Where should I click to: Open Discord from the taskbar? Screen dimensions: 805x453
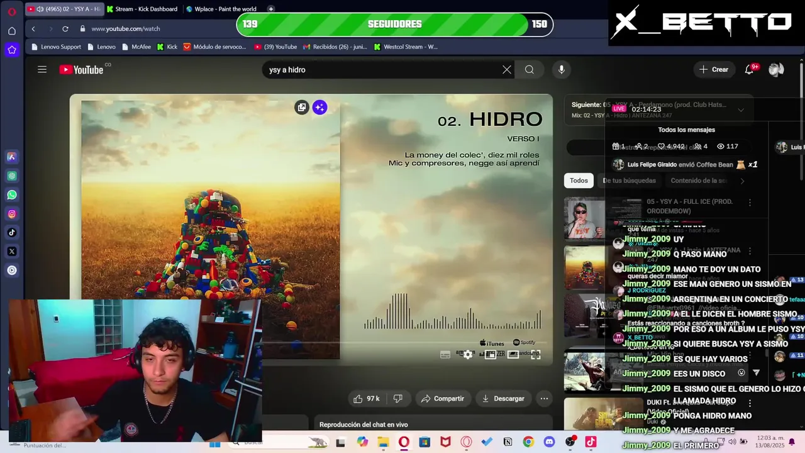549,442
